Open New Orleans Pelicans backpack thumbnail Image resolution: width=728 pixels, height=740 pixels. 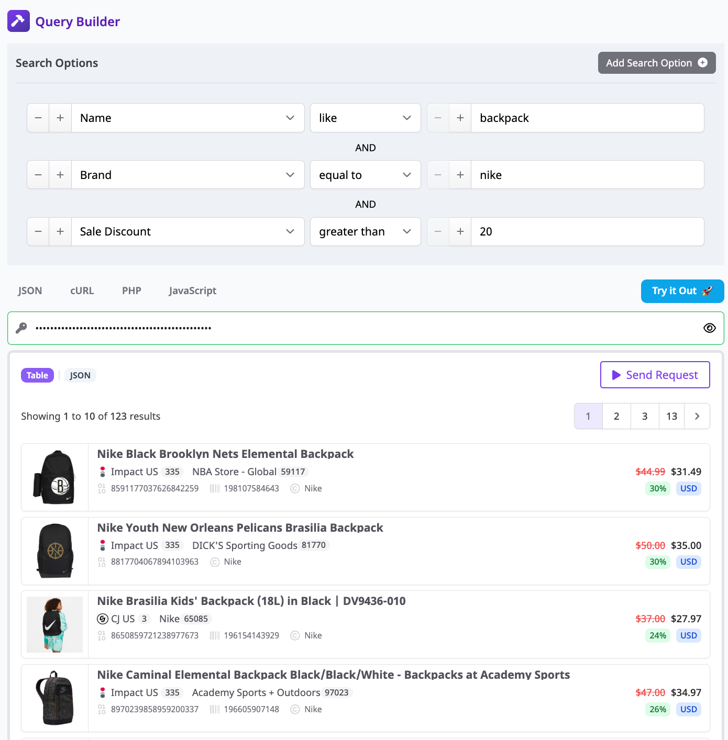[x=55, y=551]
